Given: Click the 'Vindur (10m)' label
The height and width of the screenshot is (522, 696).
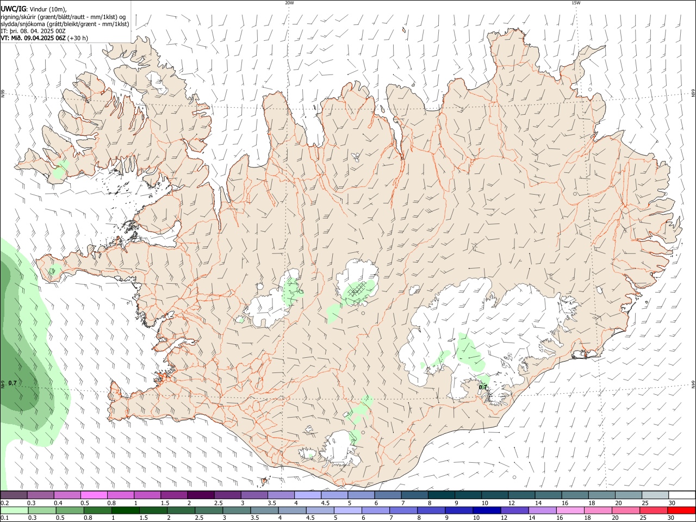Looking at the screenshot, I should click(49, 9).
